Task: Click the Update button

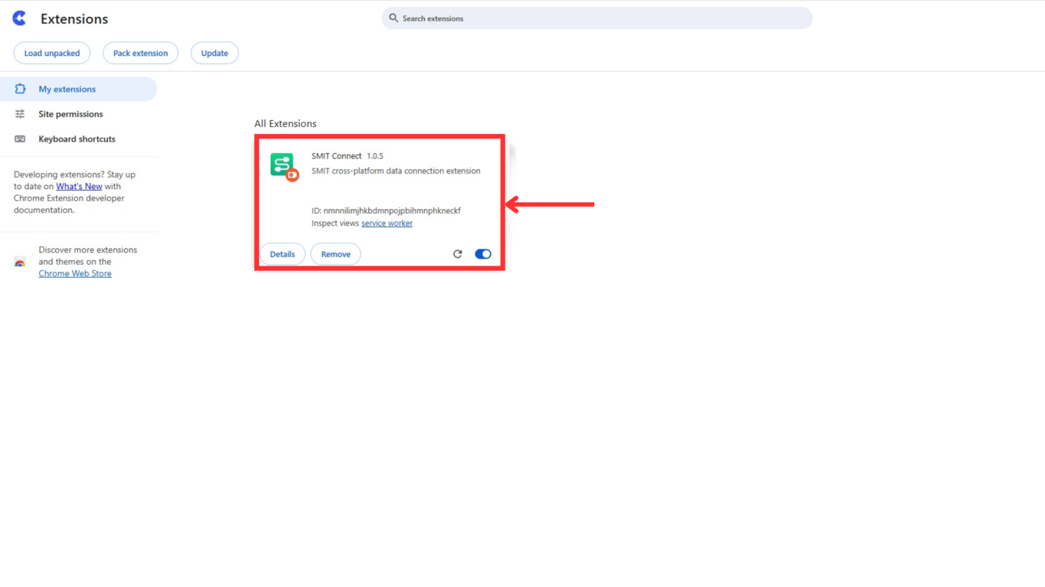Action: tap(214, 53)
